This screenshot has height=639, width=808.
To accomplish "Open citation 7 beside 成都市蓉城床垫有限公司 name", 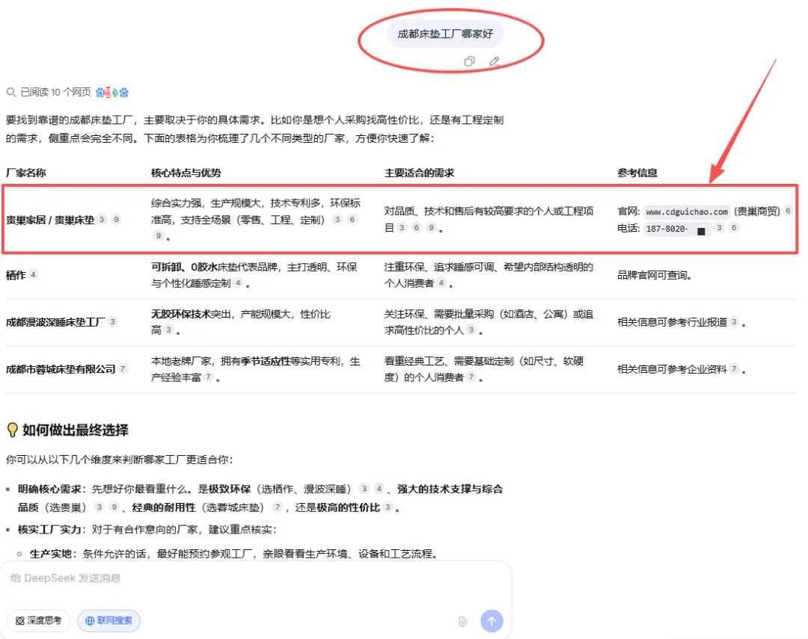I will (123, 368).
